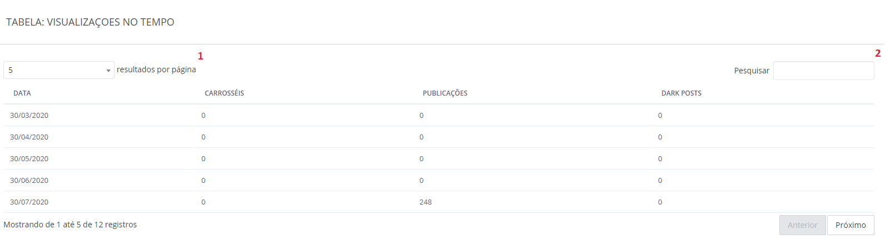Click the Pesquisar label

tap(751, 71)
